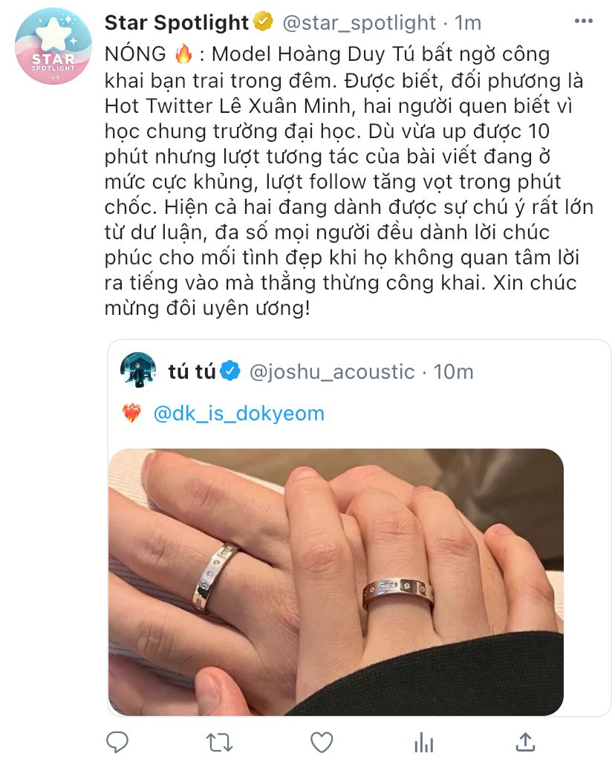Open the quoted tweet's 10m timestamp
This screenshot has height=762, width=615.
click(x=453, y=372)
